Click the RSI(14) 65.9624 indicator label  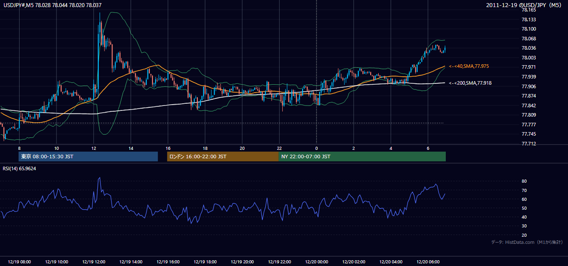click(x=20, y=168)
